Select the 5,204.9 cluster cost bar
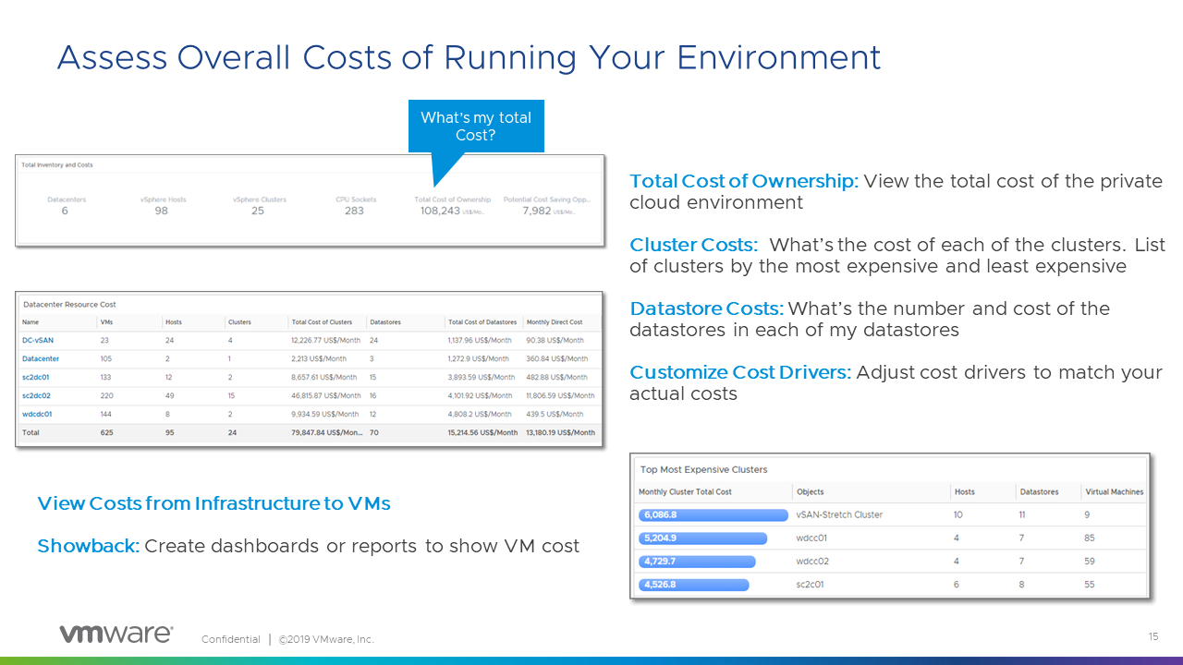 (702, 538)
